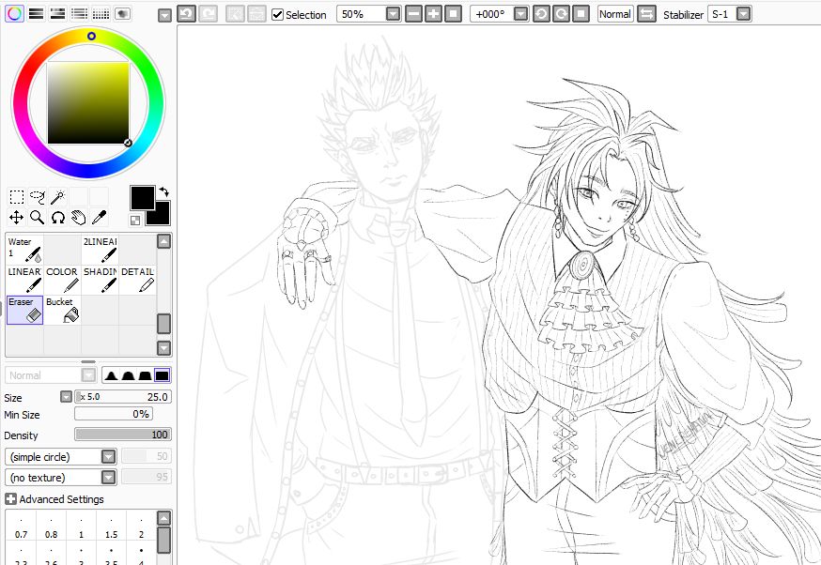The height and width of the screenshot is (565, 821).
Task: Reset the zoom view
Action: pyautogui.click(x=454, y=14)
